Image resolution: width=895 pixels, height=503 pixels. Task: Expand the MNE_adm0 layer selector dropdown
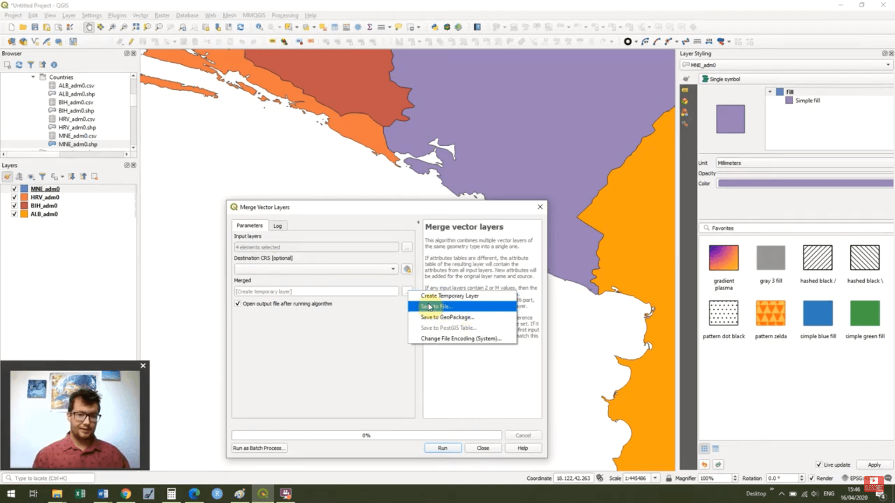coord(888,65)
